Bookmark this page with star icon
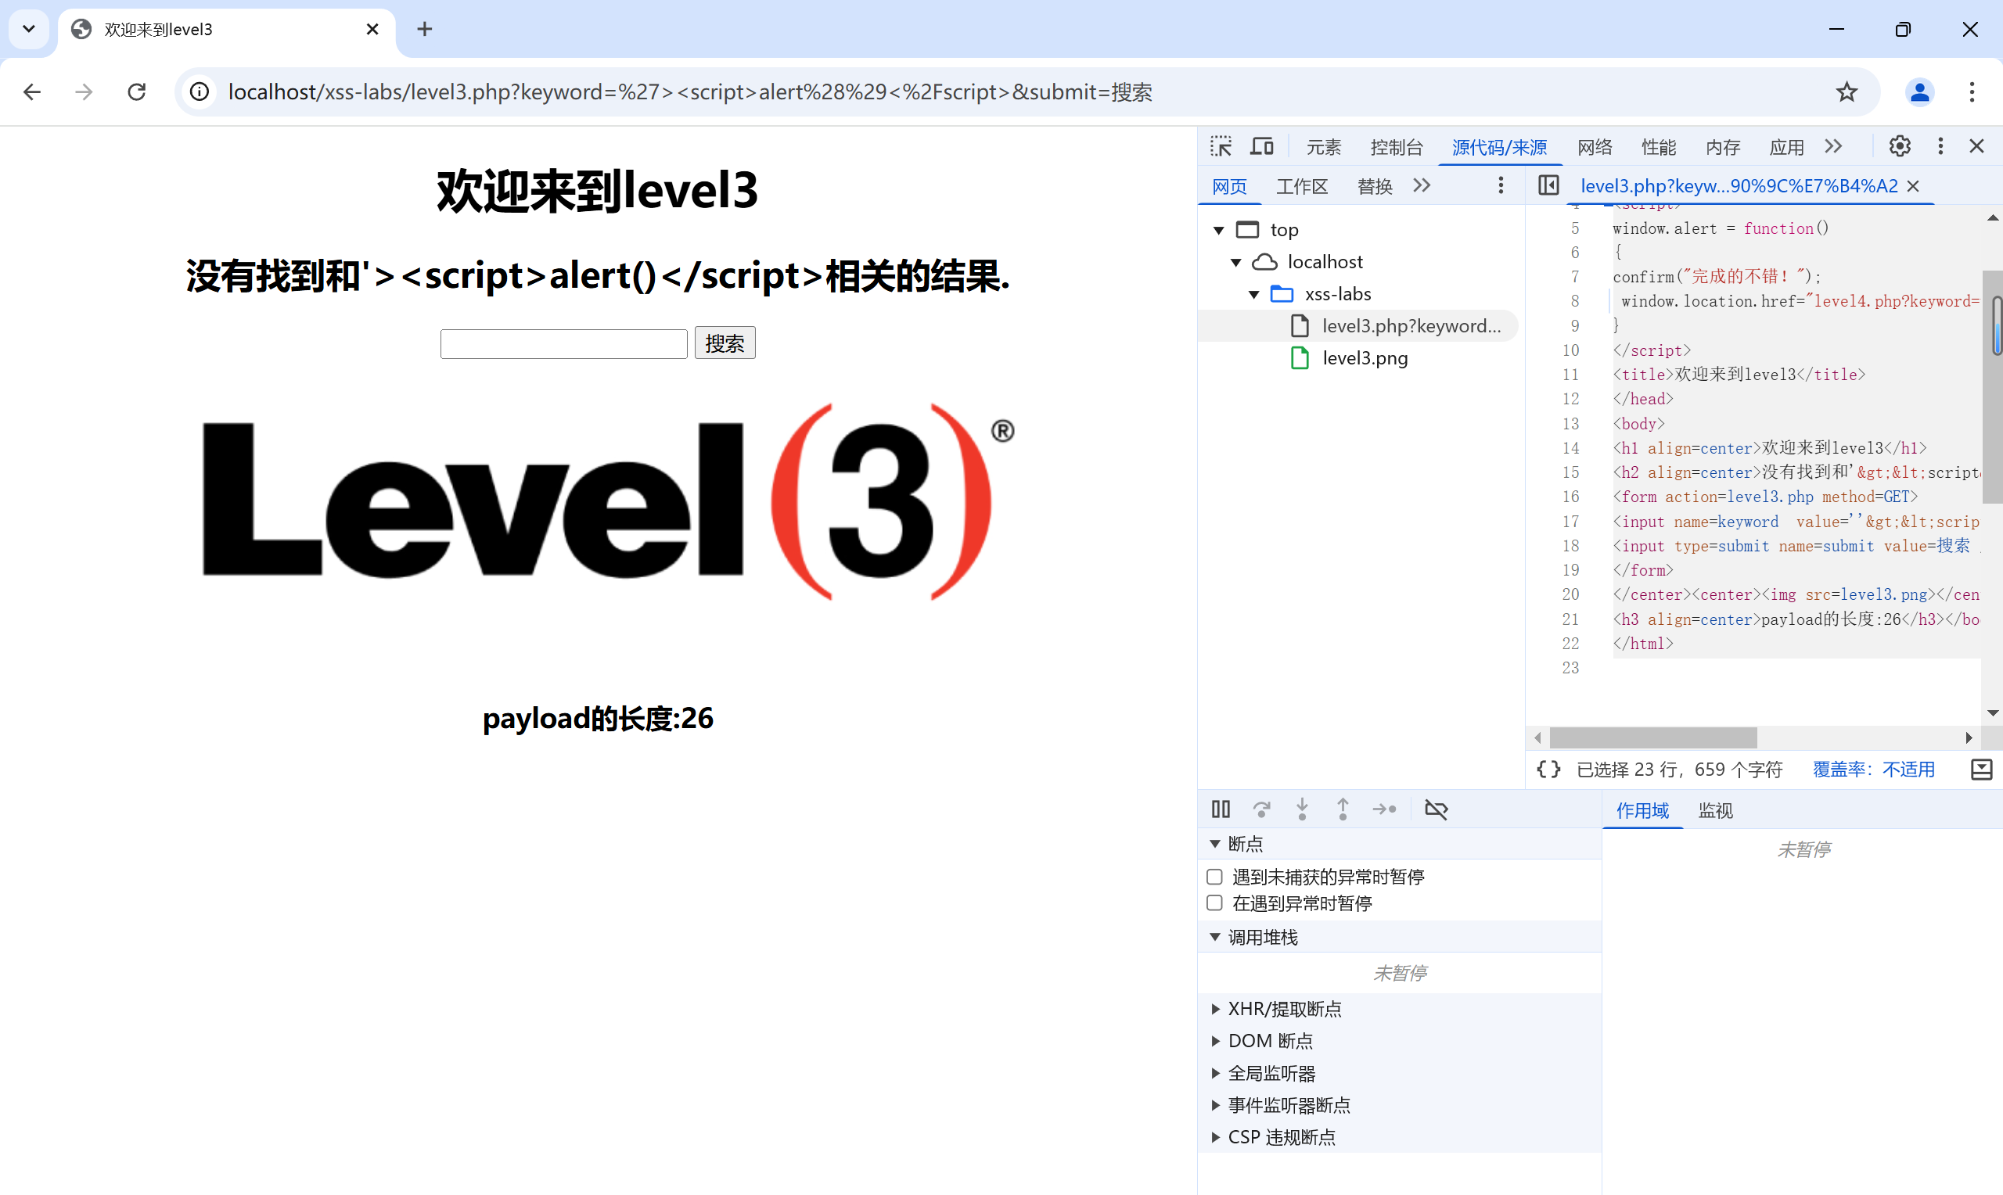 [1846, 92]
